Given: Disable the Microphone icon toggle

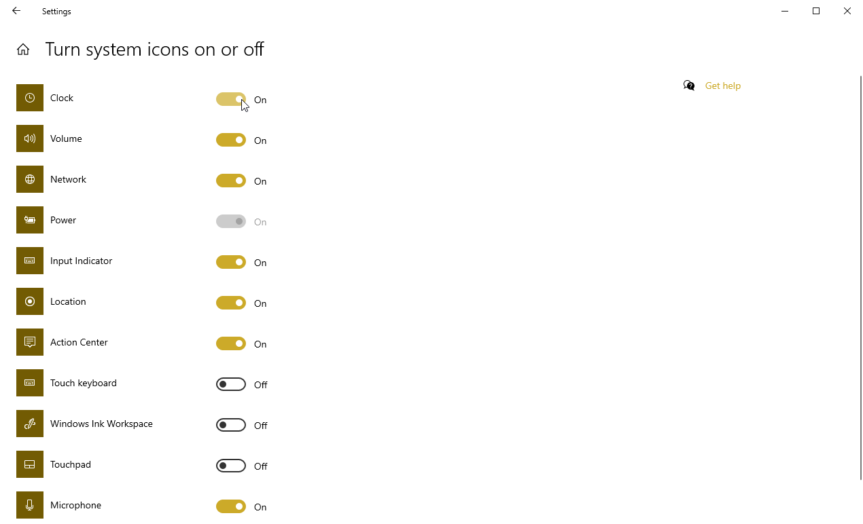Looking at the screenshot, I should click(231, 506).
